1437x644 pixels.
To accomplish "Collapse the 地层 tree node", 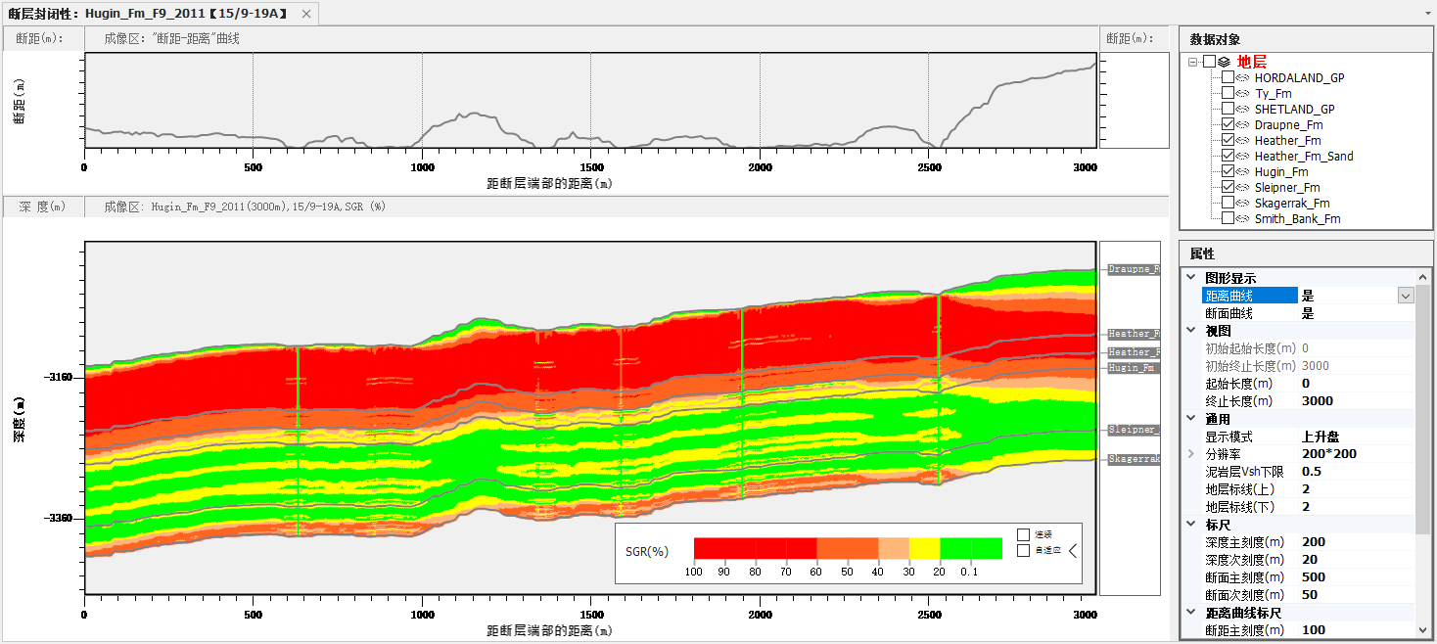I will 1193,62.
